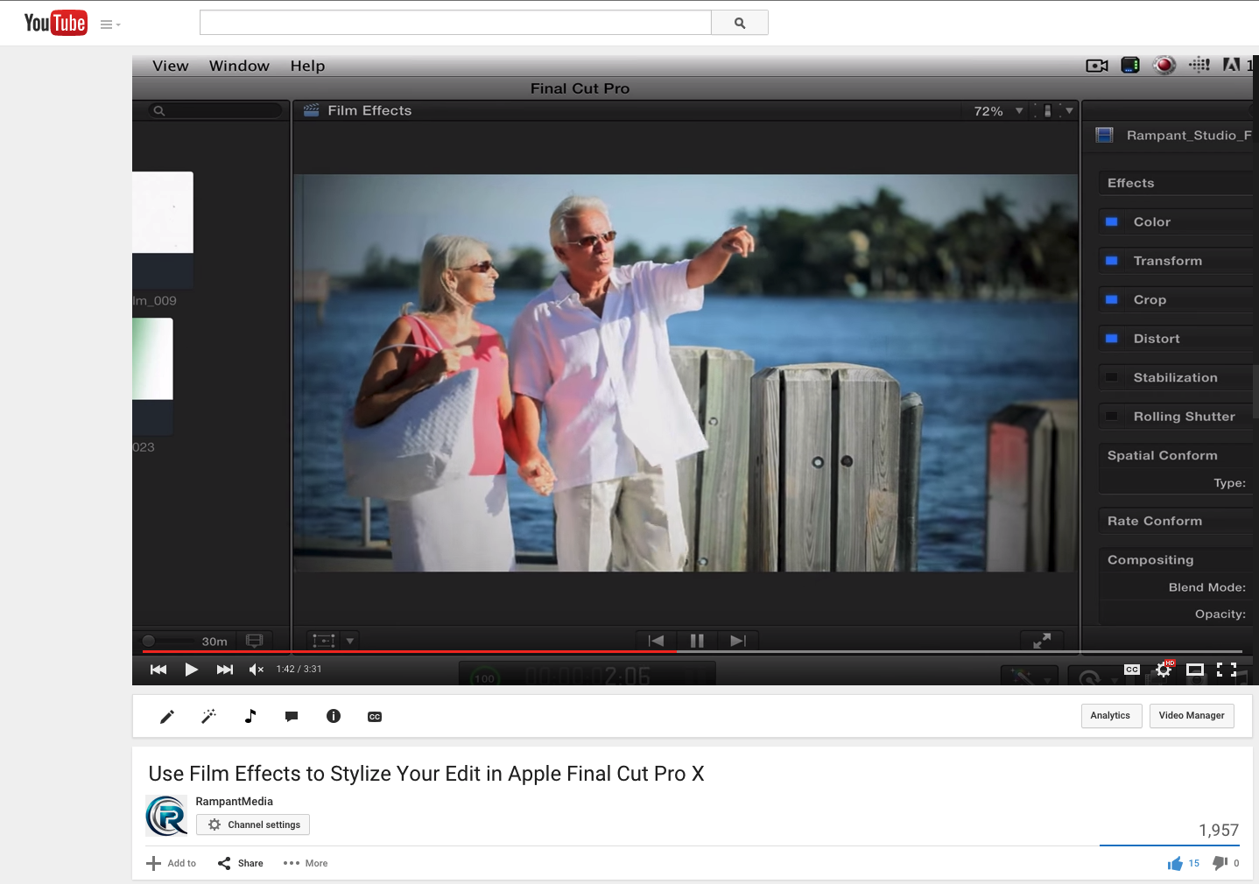Image resolution: width=1259 pixels, height=884 pixels.
Task: Open the transform tool dropdown arrow
Action: pyautogui.click(x=350, y=641)
